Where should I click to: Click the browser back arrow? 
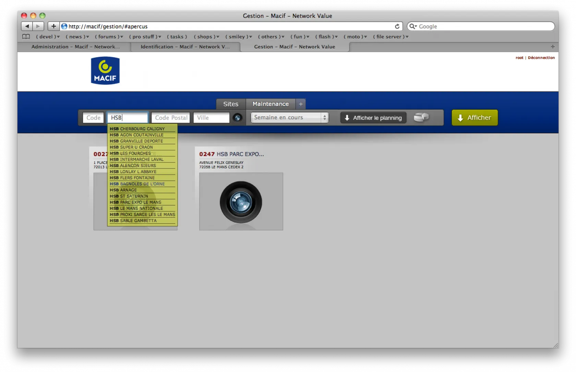coord(27,26)
